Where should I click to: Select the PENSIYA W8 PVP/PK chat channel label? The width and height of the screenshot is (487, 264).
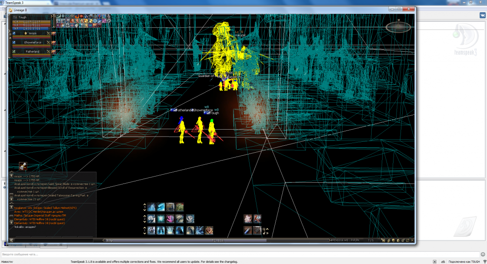coord(346,240)
